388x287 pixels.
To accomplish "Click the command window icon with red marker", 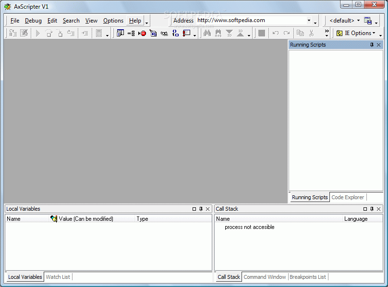I will [x=187, y=33].
